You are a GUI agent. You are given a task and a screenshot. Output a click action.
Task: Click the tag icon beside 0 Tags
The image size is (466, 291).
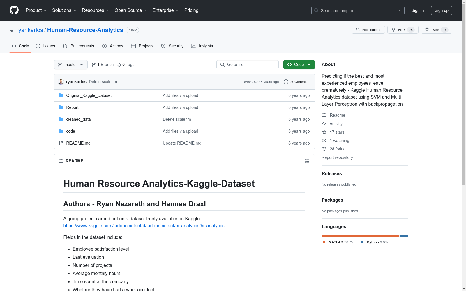pos(119,65)
